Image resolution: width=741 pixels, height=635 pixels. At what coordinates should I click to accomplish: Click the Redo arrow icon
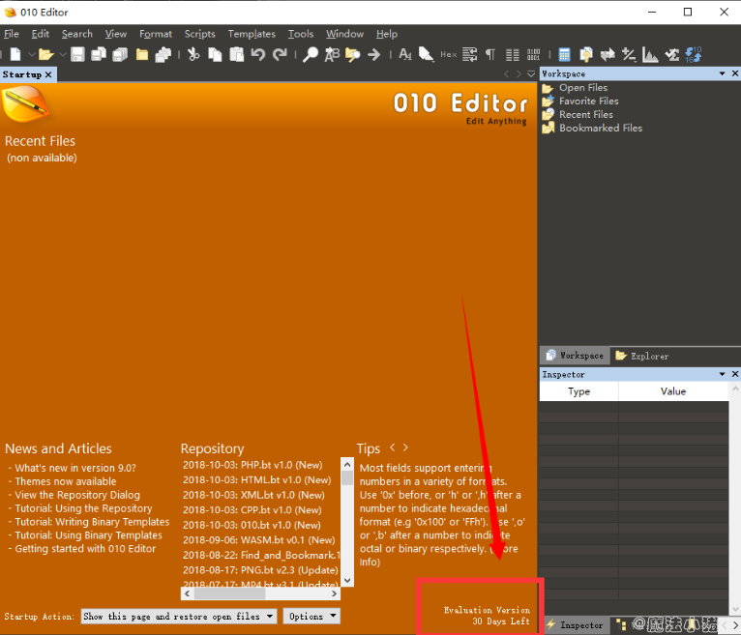point(280,55)
